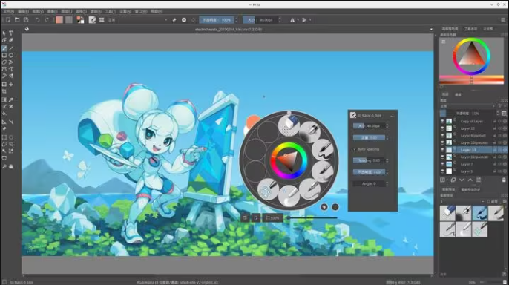Click the foreground color swatch in toolbar
This screenshot has width=509, height=285.
(59, 20)
